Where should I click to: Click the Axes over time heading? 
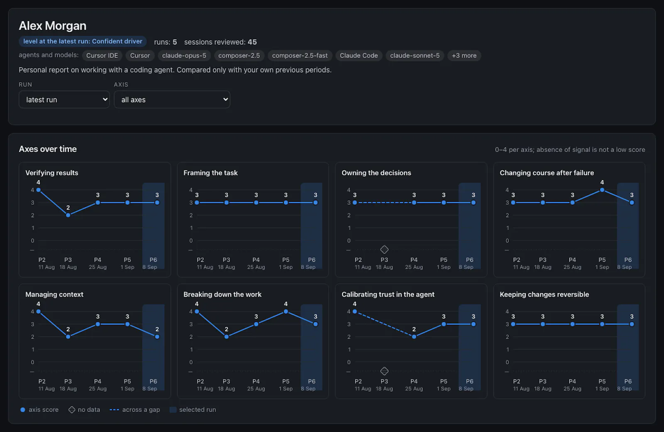pos(48,149)
